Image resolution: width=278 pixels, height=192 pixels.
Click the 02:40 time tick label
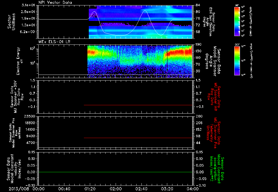141,189
